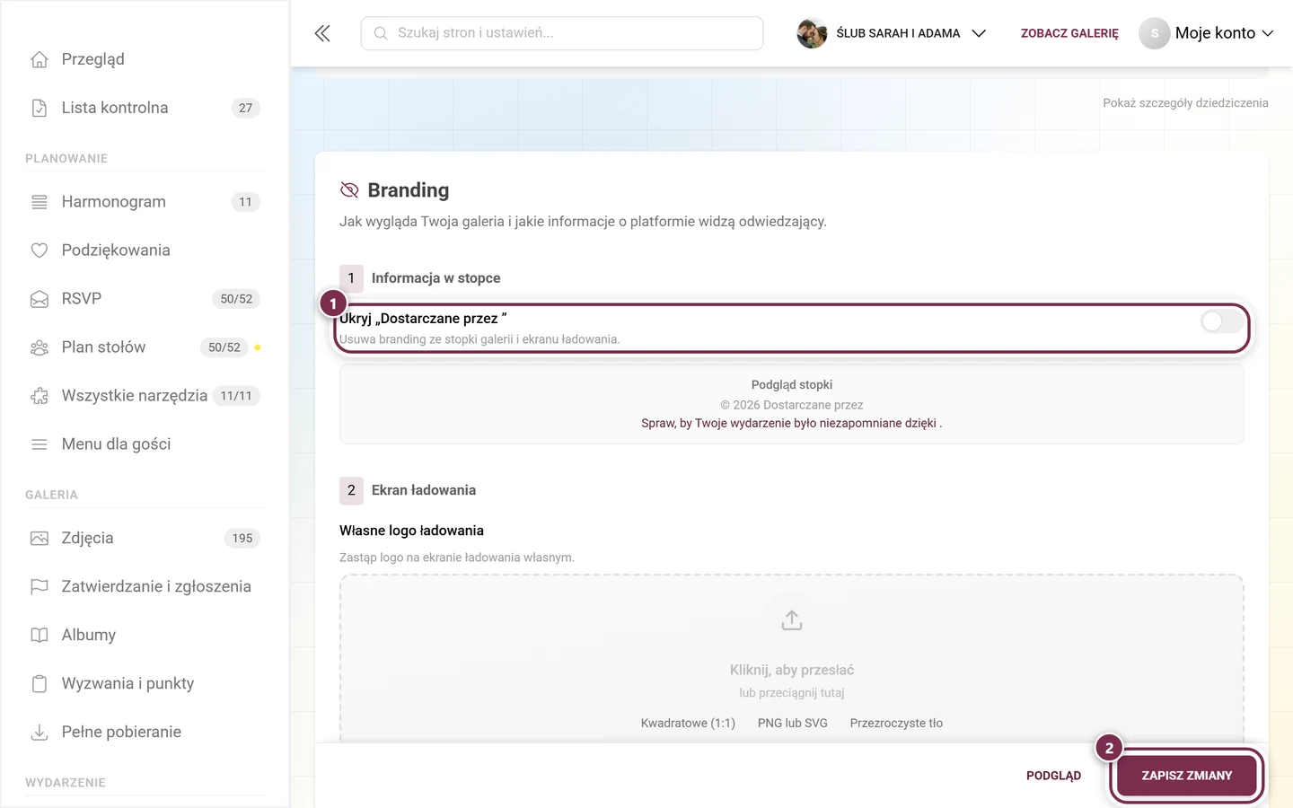Click the wedding couple avatar thumbnail
The image size is (1293, 808).
(x=812, y=33)
